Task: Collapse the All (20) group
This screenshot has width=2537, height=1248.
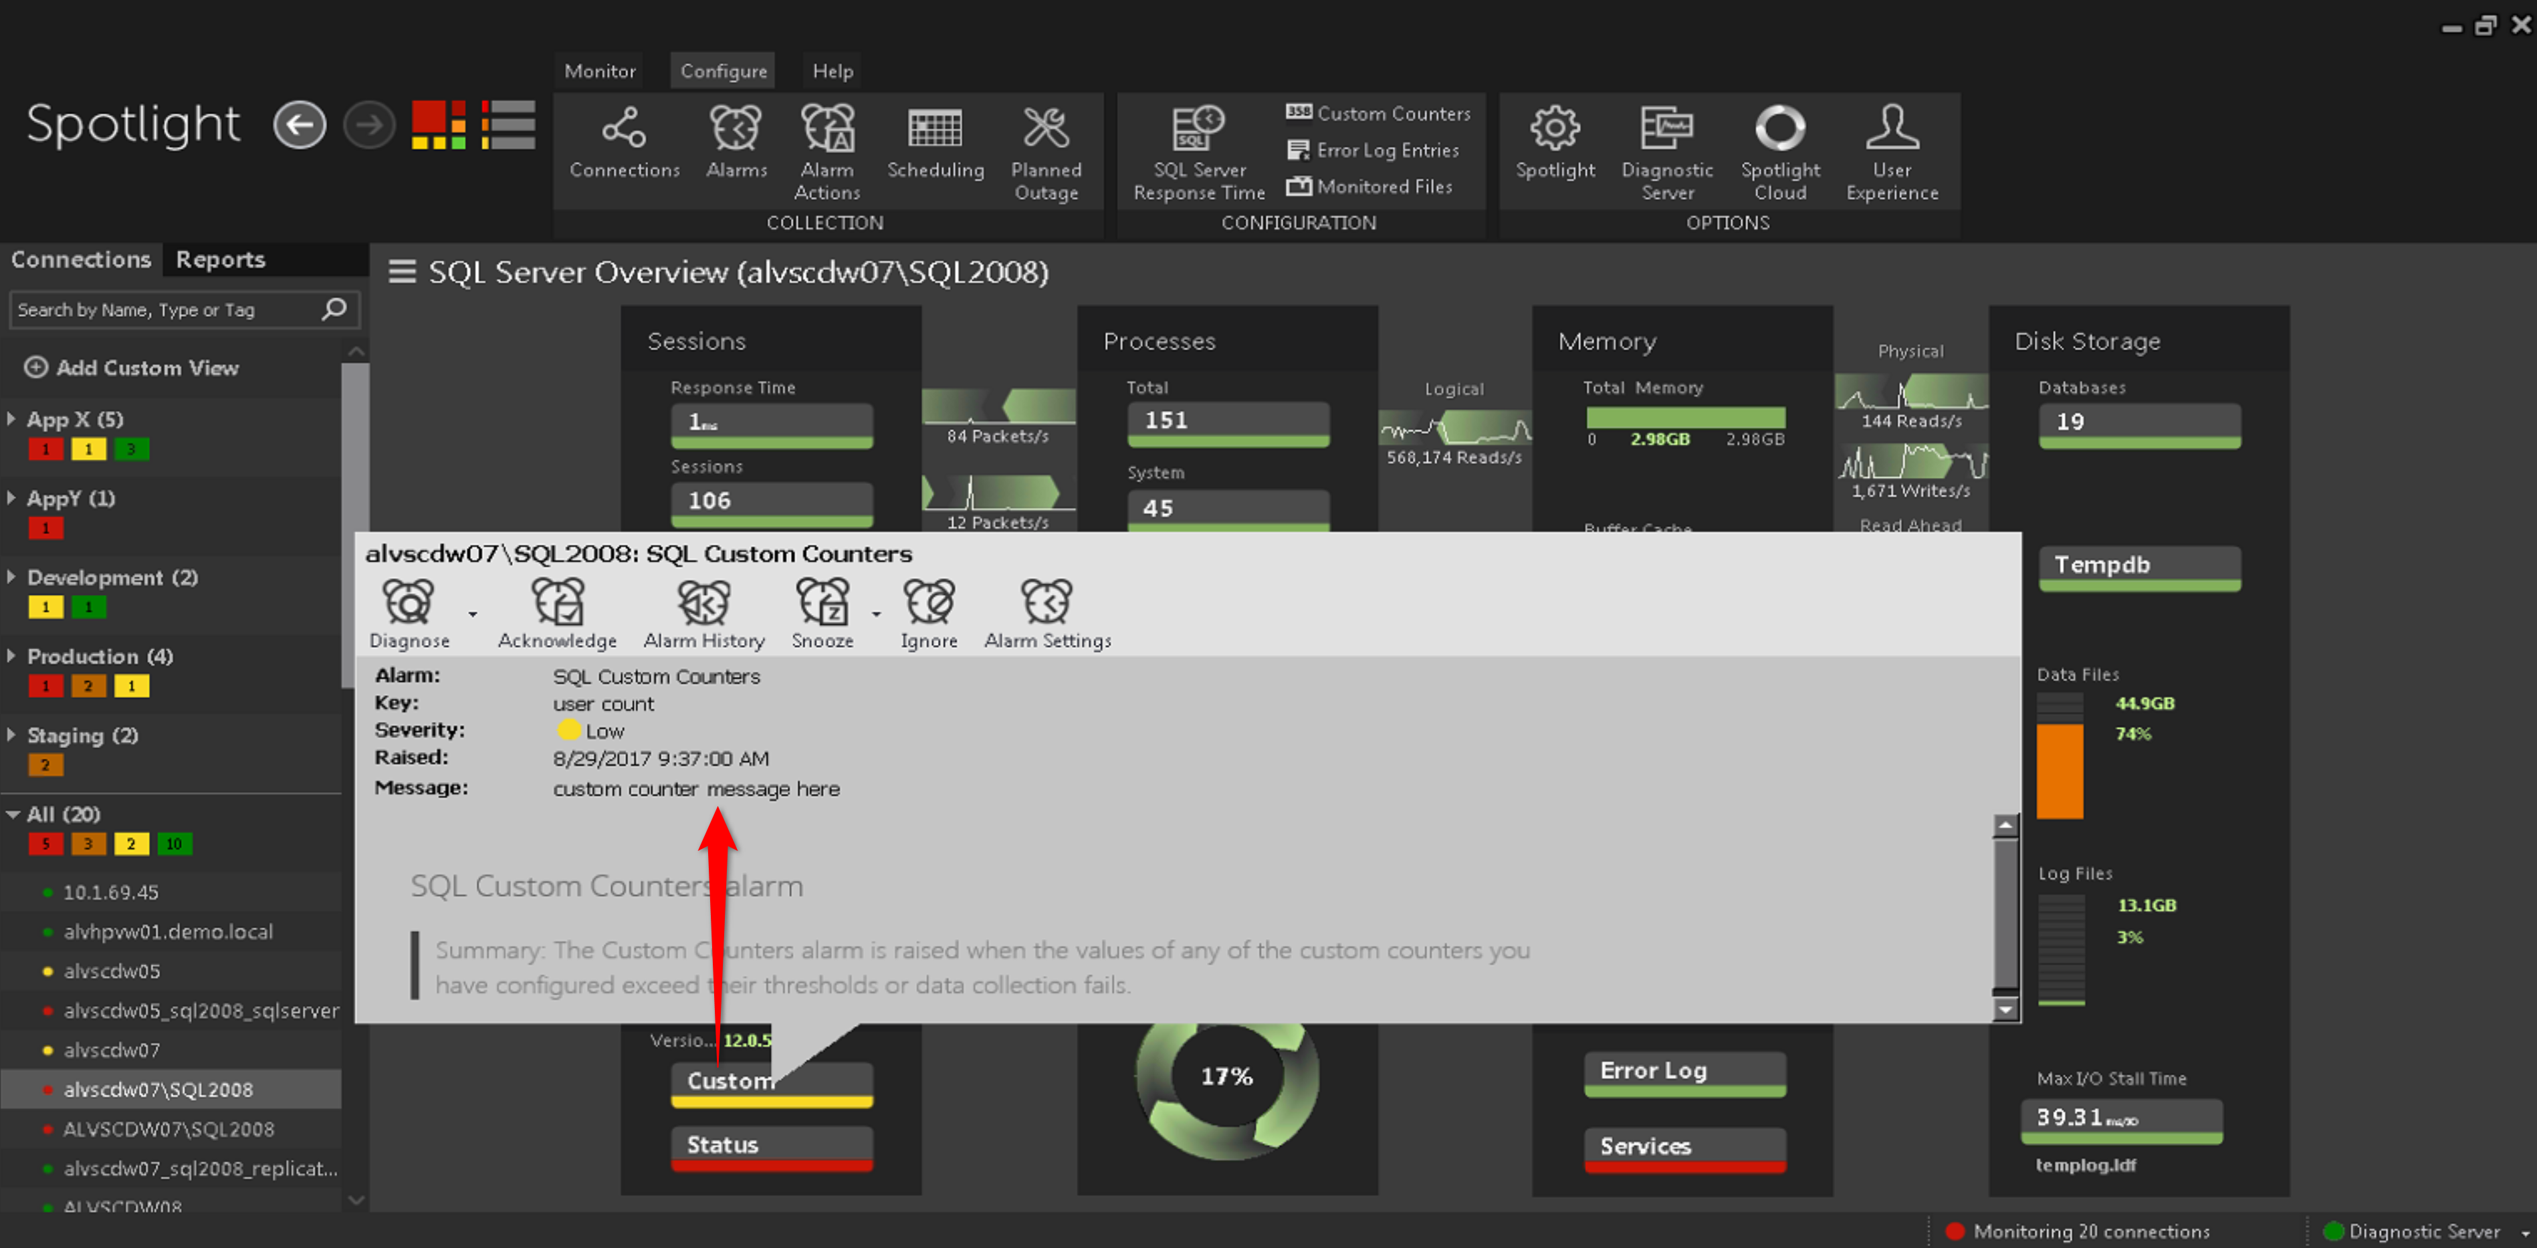Action: (x=13, y=814)
